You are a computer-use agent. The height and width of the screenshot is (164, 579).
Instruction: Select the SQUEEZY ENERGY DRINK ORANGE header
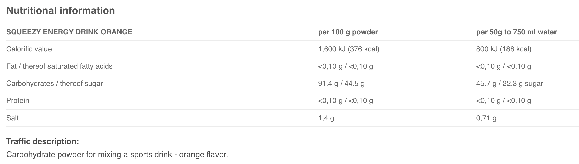point(69,32)
